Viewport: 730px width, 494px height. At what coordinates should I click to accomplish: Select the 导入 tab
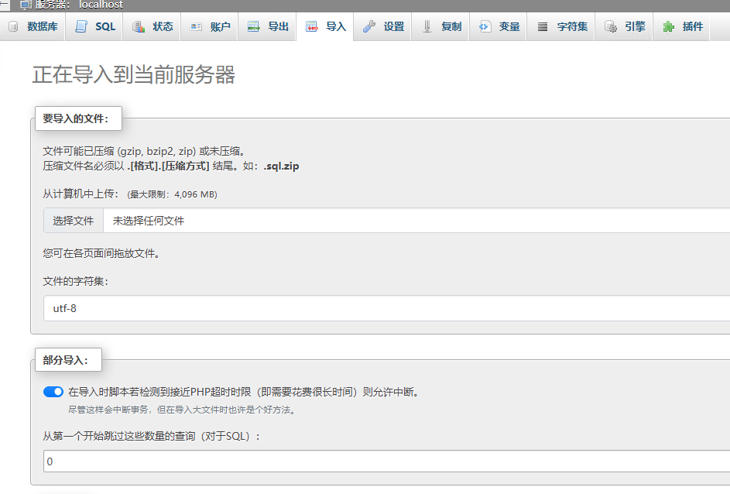point(326,27)
